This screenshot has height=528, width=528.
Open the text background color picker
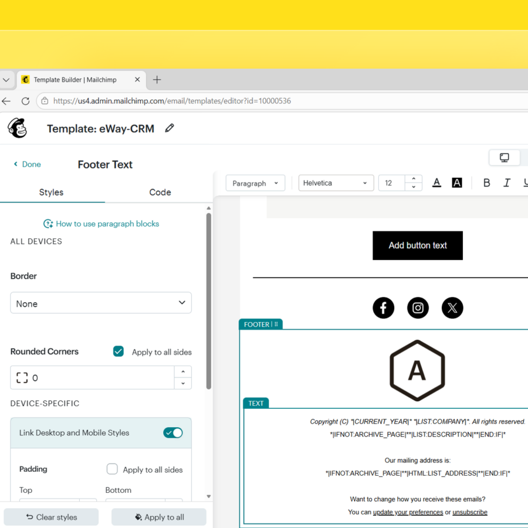point(457,183)
